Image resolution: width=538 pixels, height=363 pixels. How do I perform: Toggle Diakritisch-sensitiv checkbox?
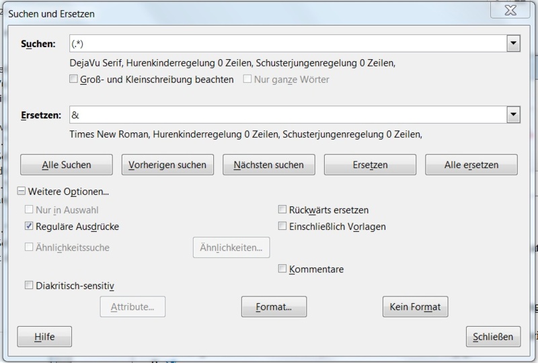29,285
